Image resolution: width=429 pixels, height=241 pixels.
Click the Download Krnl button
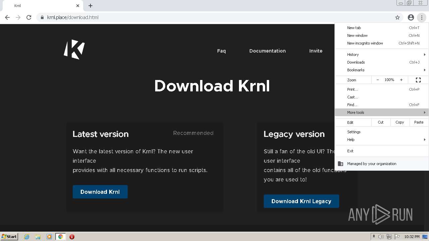point(100,192)
